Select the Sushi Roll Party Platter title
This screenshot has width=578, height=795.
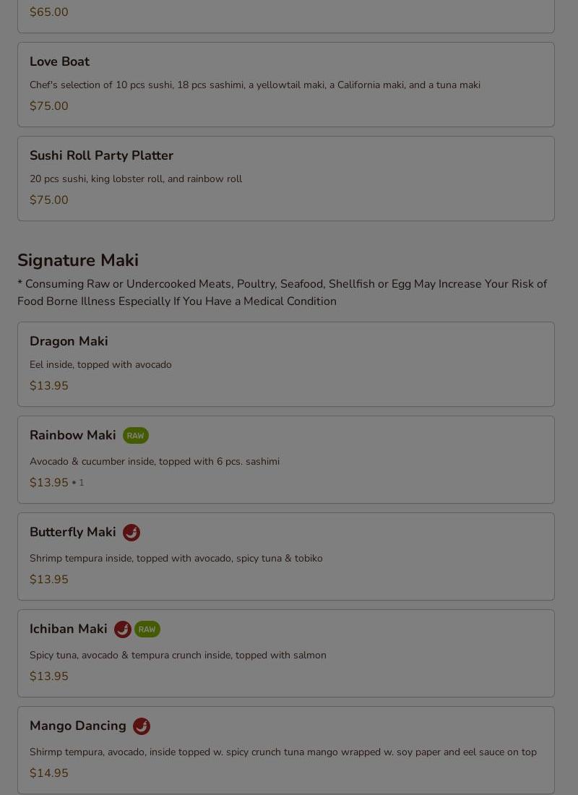tap(101, 156)
